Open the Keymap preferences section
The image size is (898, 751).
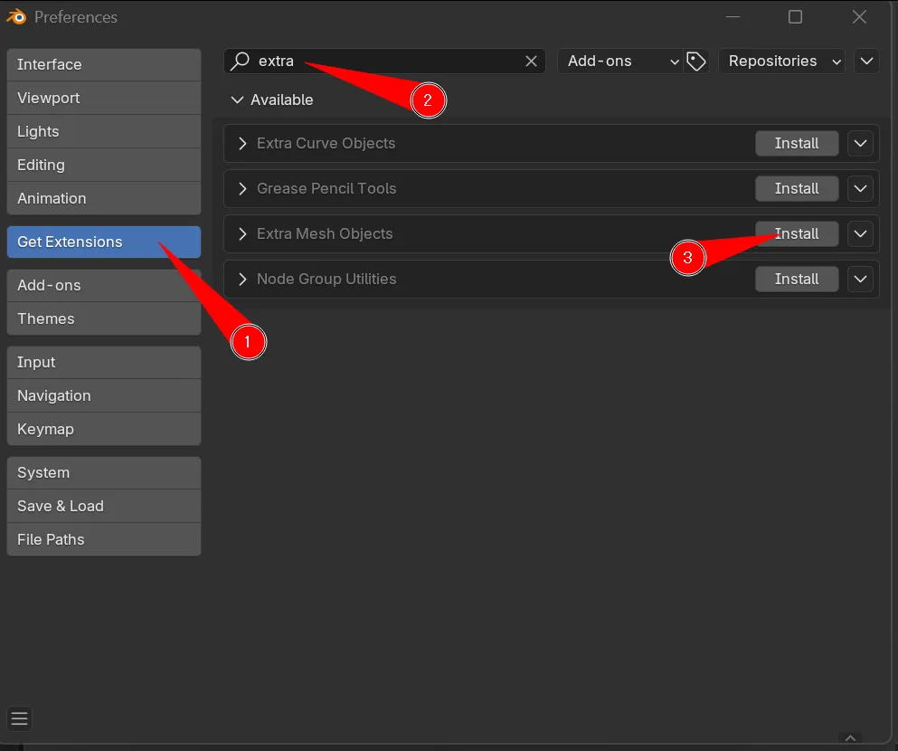pos(103,429)
